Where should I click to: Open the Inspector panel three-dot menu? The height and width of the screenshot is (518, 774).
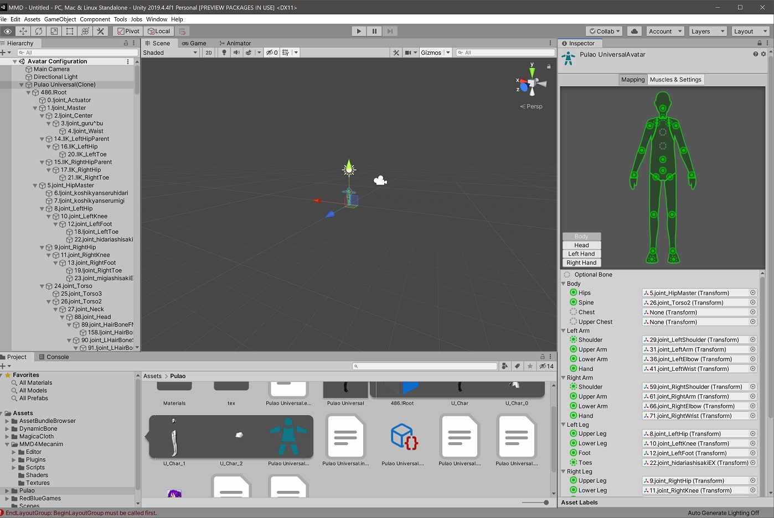(x=767, y=43)
